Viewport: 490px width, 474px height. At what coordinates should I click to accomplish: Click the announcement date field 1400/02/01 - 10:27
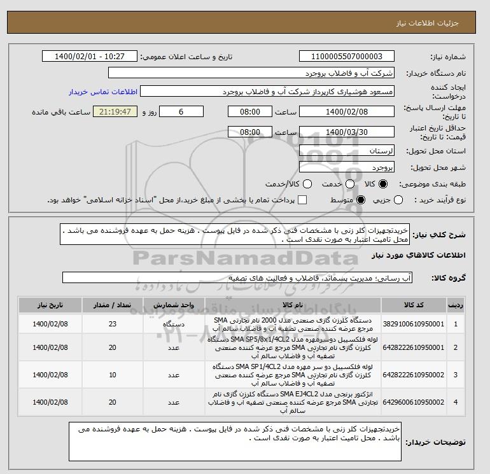90,56
